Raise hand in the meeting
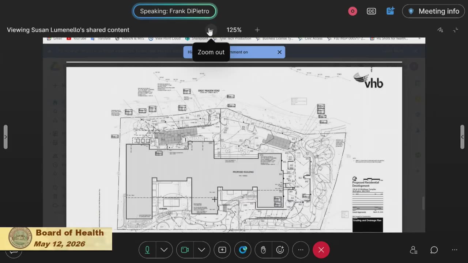This screenshot has height=263, width=468. click(263, 250)
